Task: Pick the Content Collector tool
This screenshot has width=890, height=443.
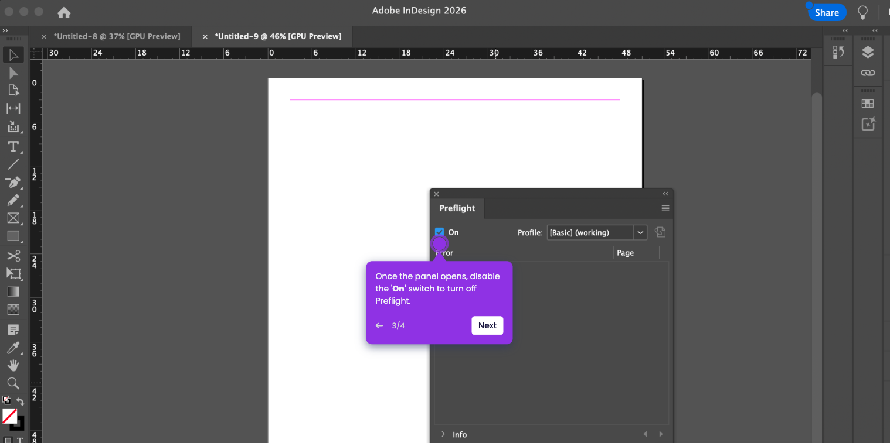Action: pyautogui.click(x=13, y=126)
